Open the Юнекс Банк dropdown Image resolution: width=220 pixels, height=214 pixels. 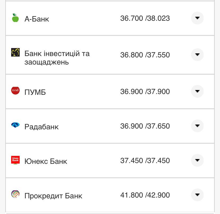click(x=197, y=160)
